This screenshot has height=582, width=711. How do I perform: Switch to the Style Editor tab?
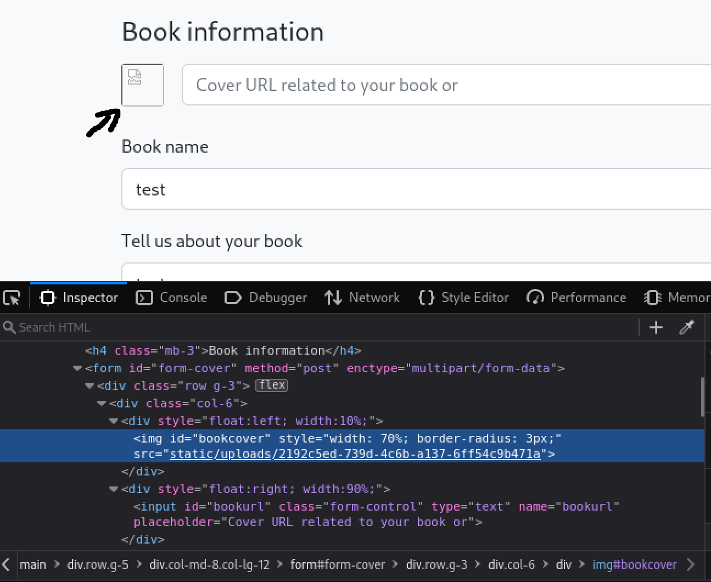[464, 298]
